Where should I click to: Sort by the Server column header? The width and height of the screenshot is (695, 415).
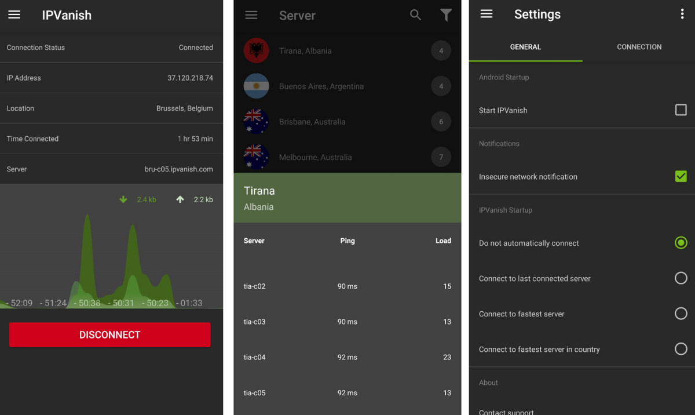pyautogui.click(x=254, y=241)
